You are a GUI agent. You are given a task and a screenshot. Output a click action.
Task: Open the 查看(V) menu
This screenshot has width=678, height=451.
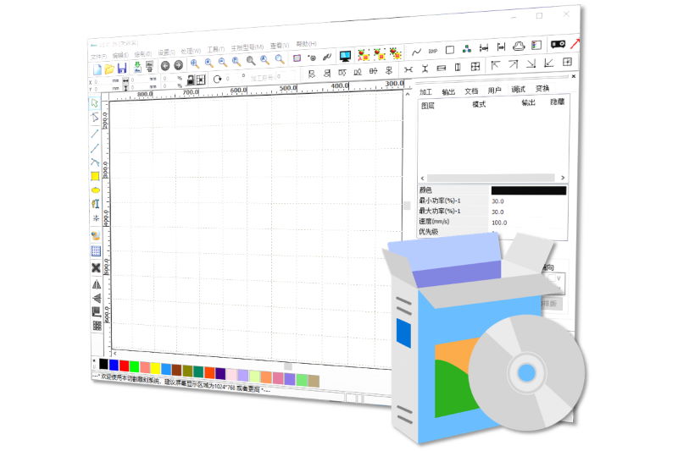coord(280,46)
